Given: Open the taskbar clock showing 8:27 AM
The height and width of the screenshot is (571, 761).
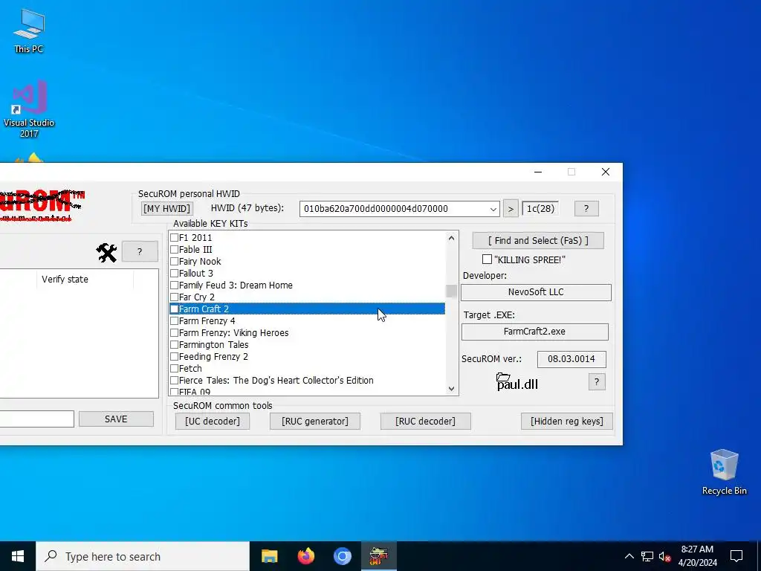Looking at the screenshot, I should [x=697, y=556].
